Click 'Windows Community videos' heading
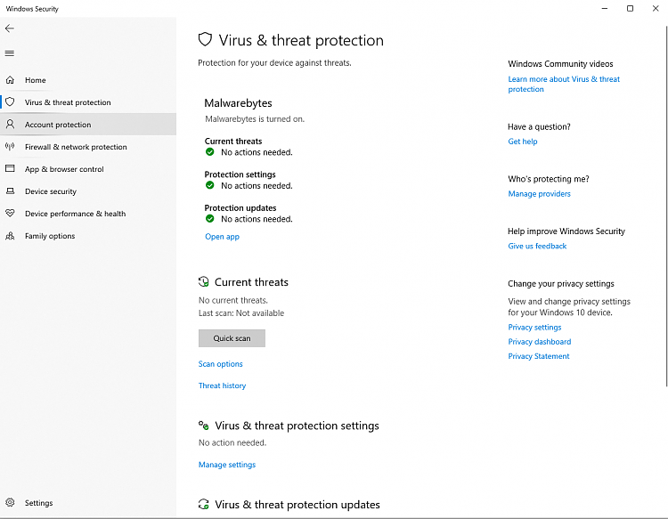Image resolution: width=668 pixels, height=519 pixels. [x=560, y=64]
